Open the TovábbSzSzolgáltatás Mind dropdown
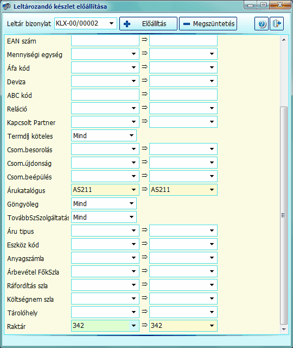This screenshot has width=293, height=348. pyautogui.click(x=131, y=217)
